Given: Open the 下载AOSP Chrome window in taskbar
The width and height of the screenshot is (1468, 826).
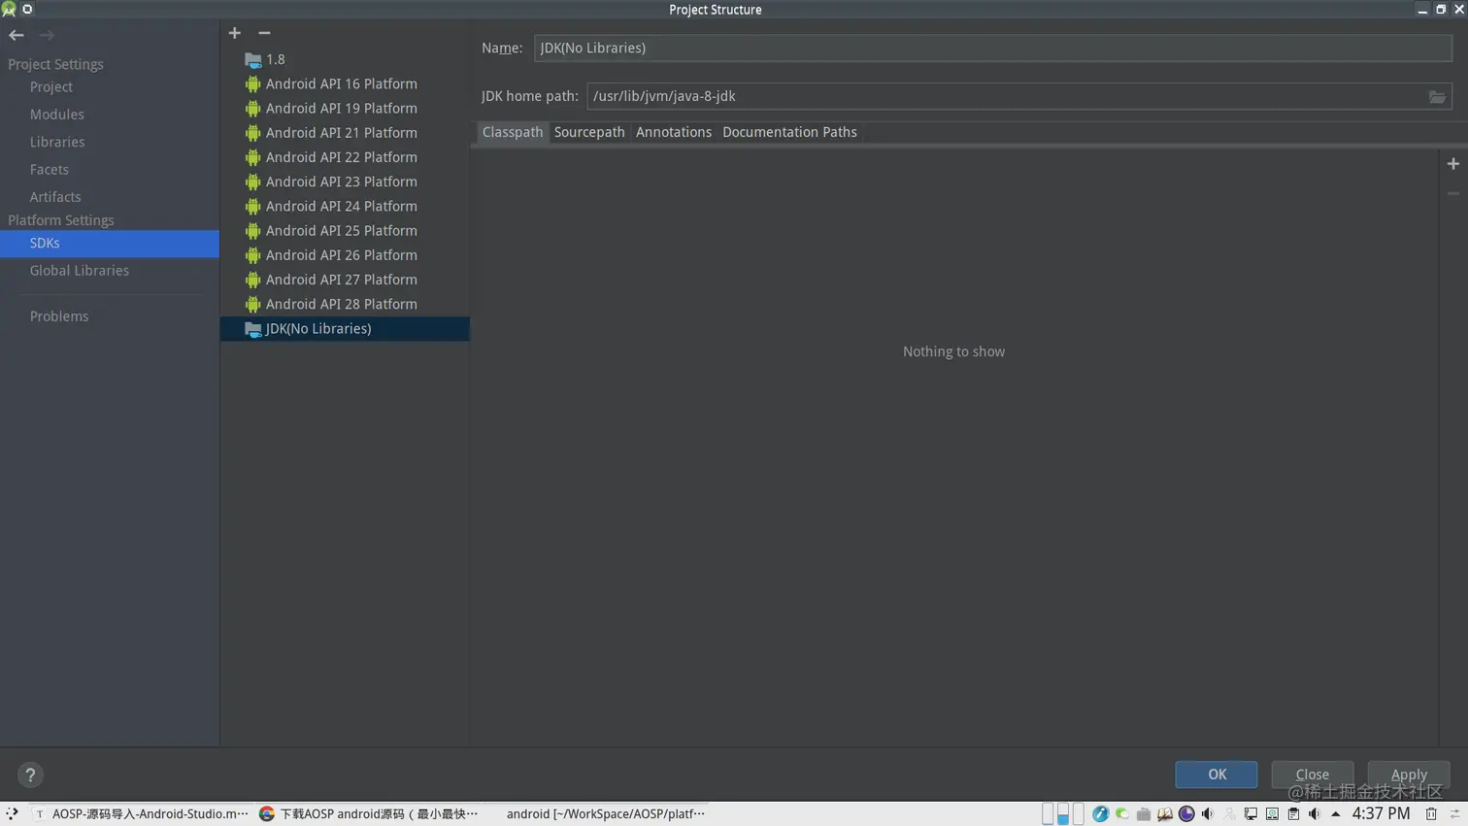Looking at the screenshot, I should click(x=369, y=814).
